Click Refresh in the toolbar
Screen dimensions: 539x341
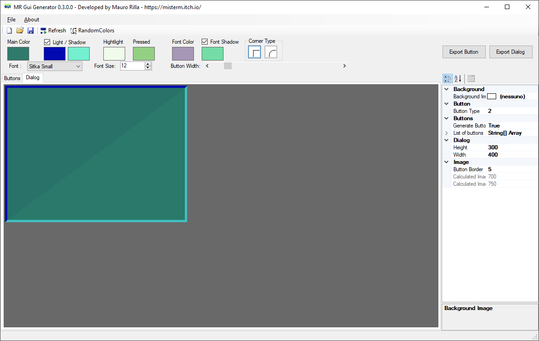(53, 31)
